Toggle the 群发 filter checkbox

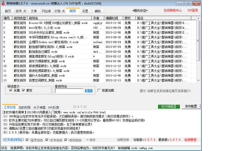23,90
